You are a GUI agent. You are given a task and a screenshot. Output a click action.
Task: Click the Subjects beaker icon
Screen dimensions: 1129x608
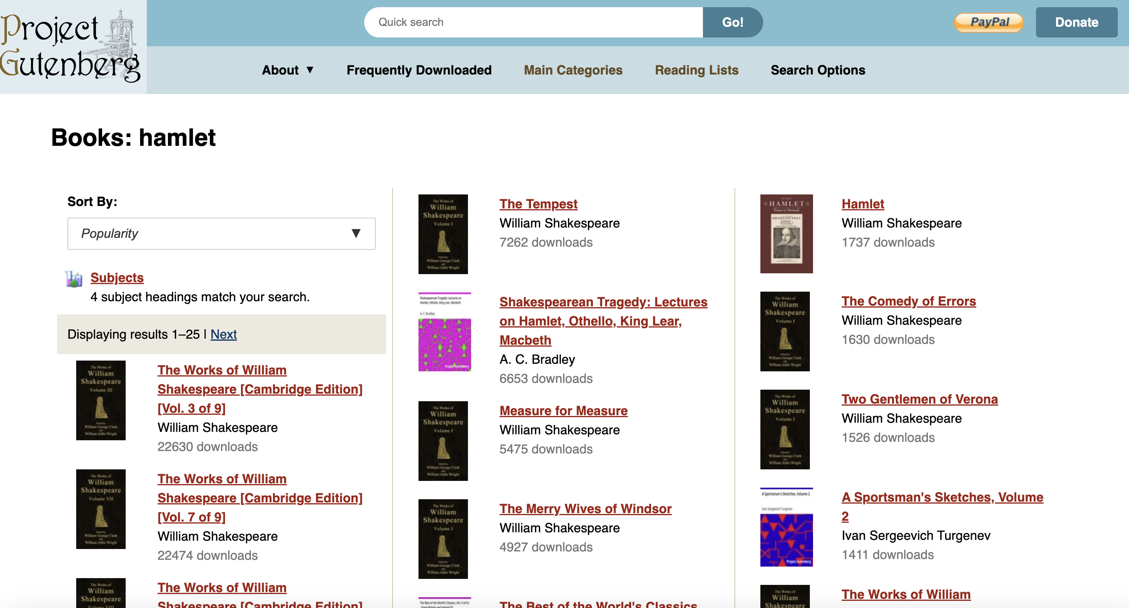(x=74, y=279)
